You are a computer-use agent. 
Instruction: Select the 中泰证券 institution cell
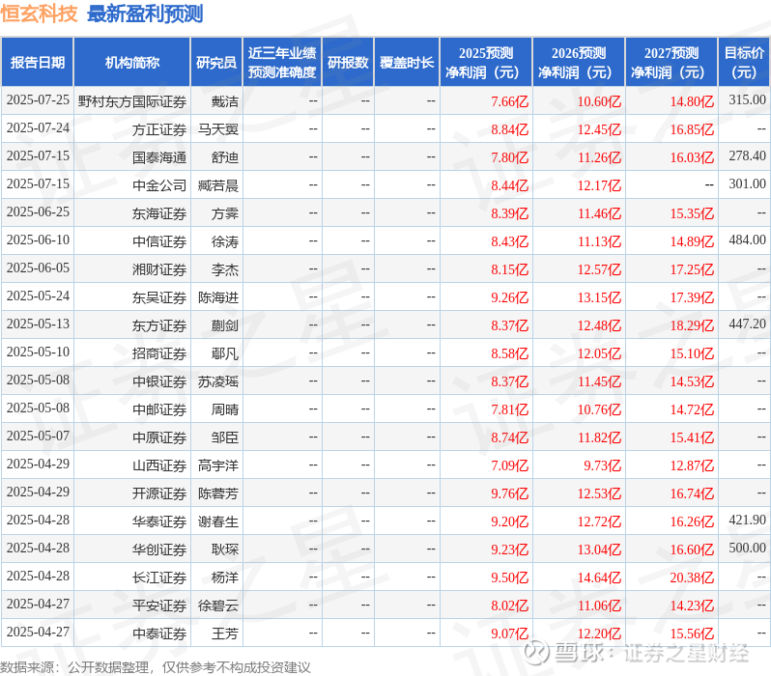pos(131,634)
